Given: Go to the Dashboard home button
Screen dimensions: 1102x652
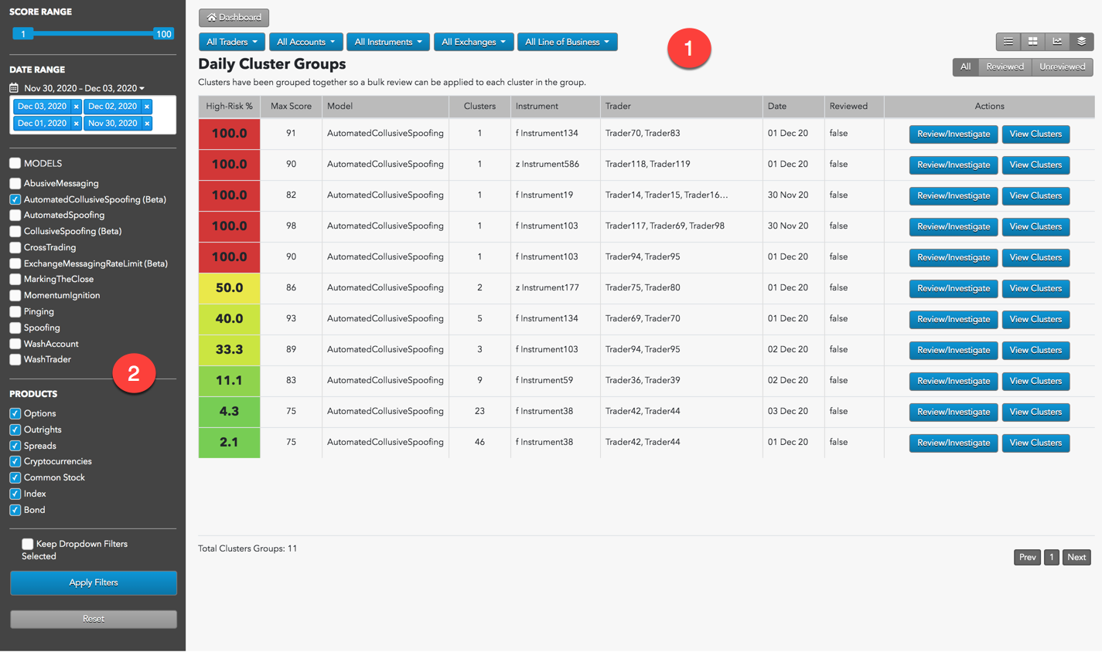Looking at the screenshot, I should (x=234, y=17).
